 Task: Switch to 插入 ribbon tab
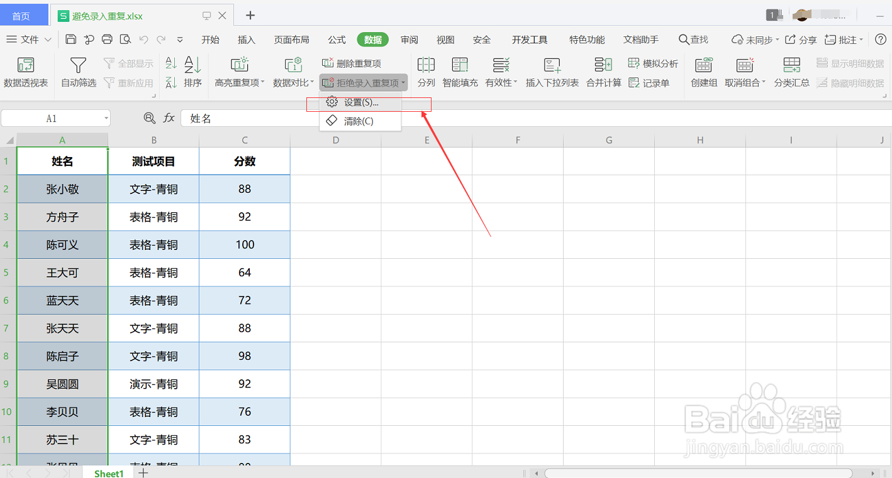tap(247, 40)
